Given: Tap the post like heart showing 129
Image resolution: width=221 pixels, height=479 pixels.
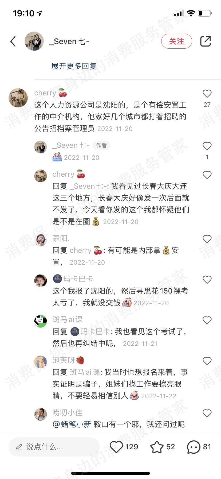Looking at the screenshot, I should point(116,447).
